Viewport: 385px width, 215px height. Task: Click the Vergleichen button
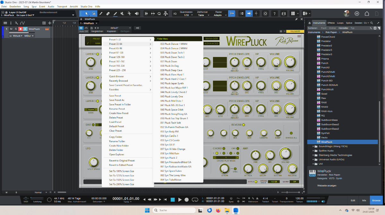pyautogui.click(x=97, y=31)
